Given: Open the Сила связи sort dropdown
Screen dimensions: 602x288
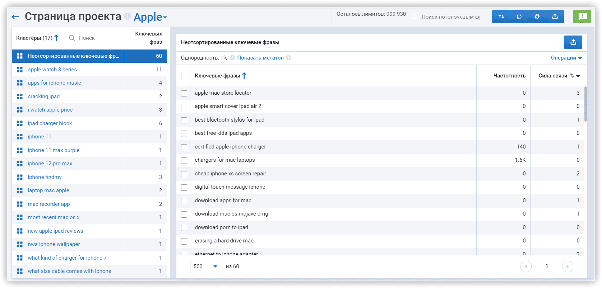Looking at the screenshot, I should [x=578, y=76].
